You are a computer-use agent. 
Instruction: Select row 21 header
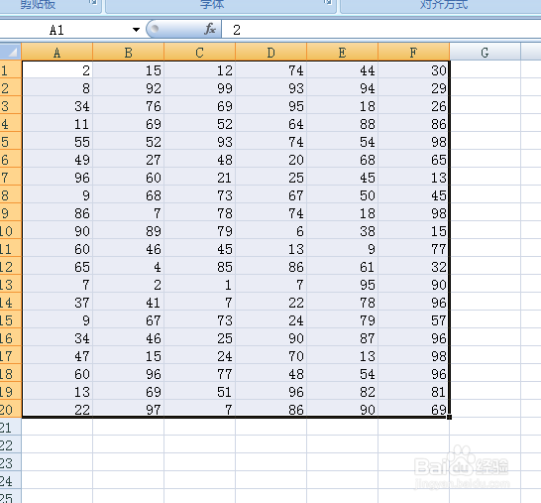(10, 428)
